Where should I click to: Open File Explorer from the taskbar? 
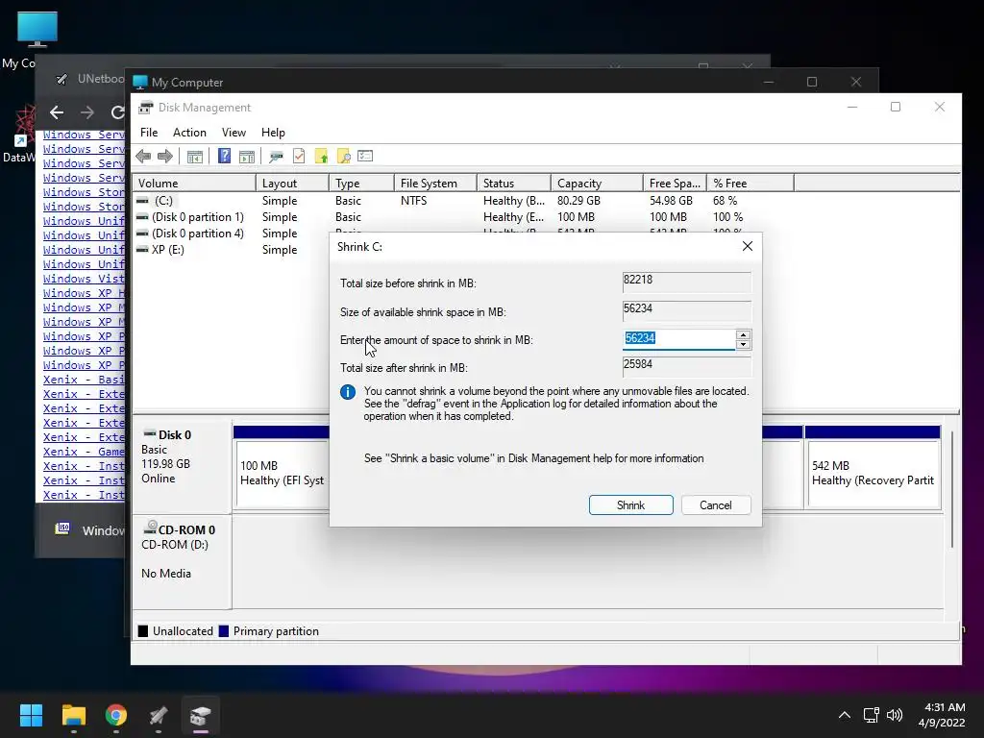tap(73, 715)
